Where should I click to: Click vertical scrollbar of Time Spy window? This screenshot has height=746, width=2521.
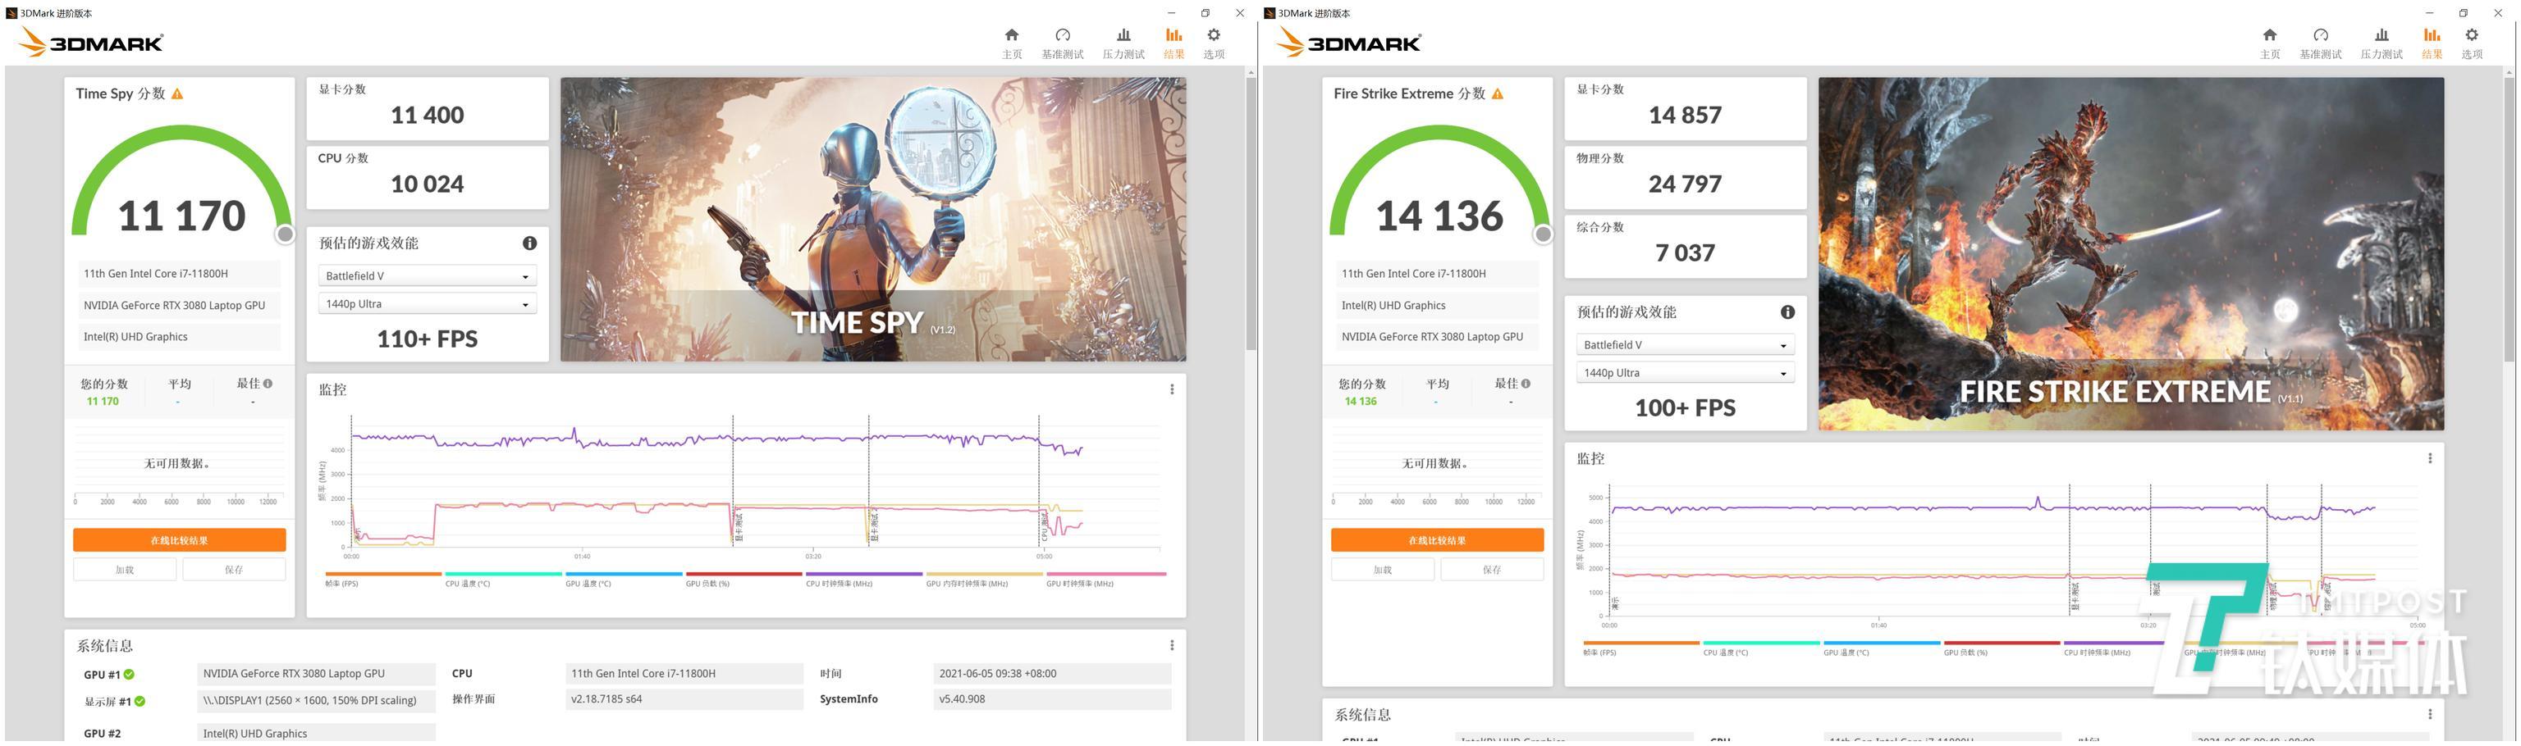pos(1251,215)
